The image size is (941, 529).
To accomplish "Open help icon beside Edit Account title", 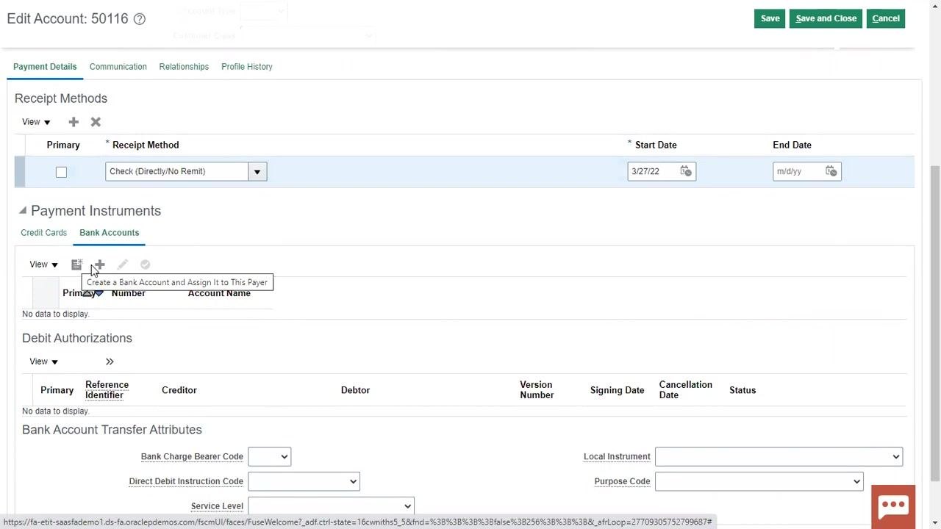I will 140,19.
